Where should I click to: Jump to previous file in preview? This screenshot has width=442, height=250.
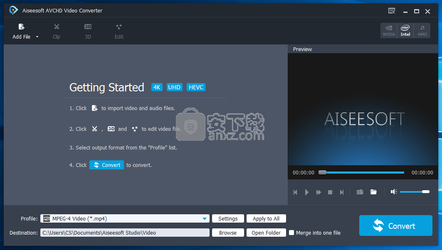click(295, 192)
